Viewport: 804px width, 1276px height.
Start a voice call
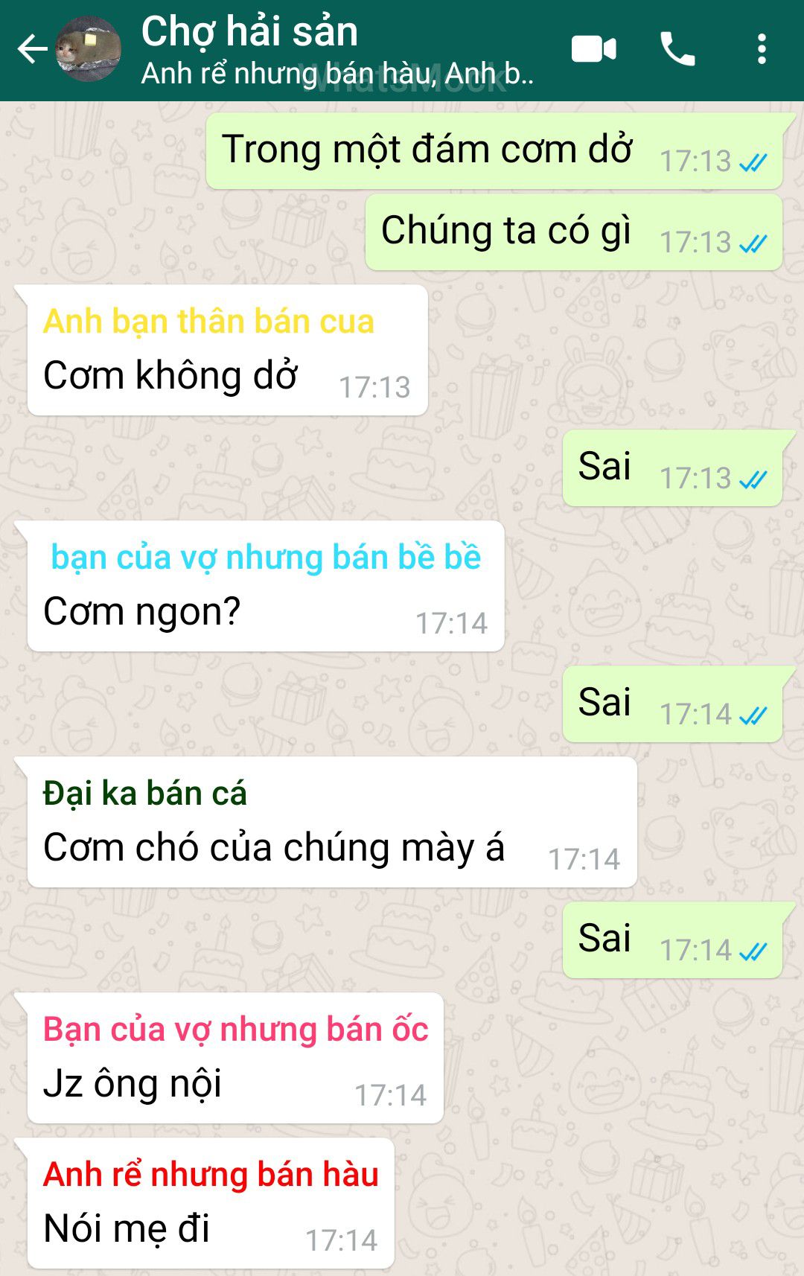pyautogui.click(x=677, y=50)
